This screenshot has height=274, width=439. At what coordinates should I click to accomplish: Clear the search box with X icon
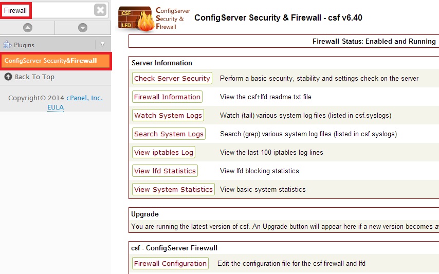click(x=100, y=10)
